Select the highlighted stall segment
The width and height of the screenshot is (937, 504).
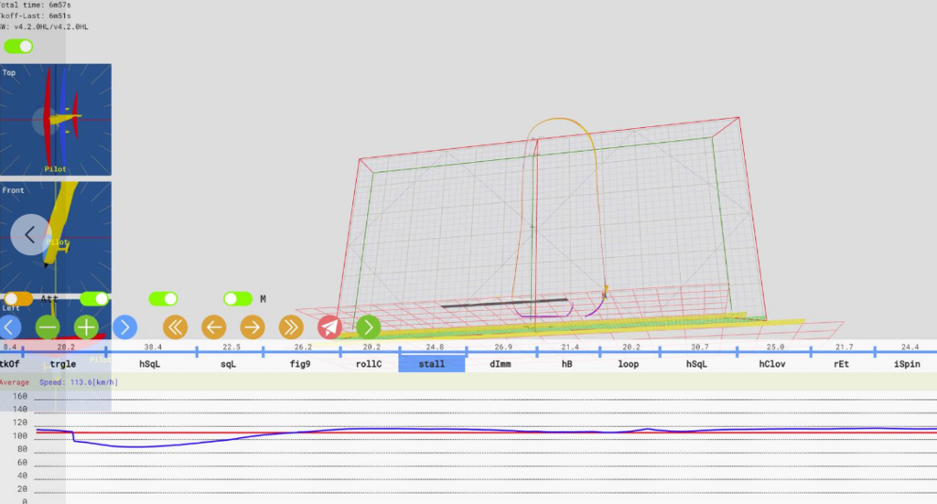coord(432,364)
